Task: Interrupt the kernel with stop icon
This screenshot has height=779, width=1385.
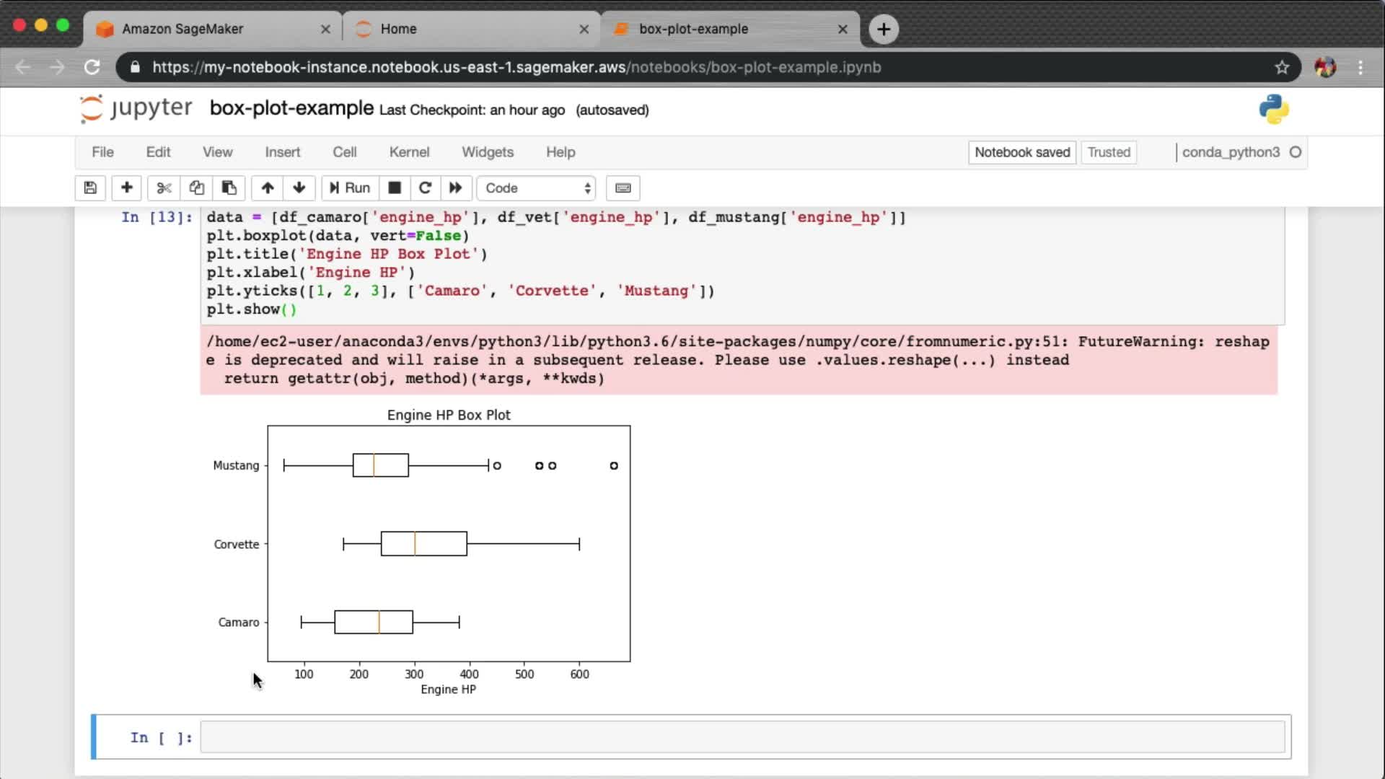Action: 395,188
